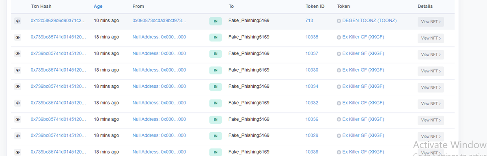The image size is (487, 156).
Task: Click the Token ID column header
Action: coord(315,6)
